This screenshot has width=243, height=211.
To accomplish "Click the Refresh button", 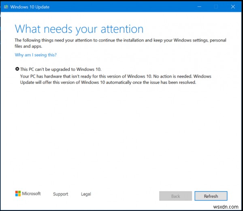I will pyautogui.click(x=211, y=196).
